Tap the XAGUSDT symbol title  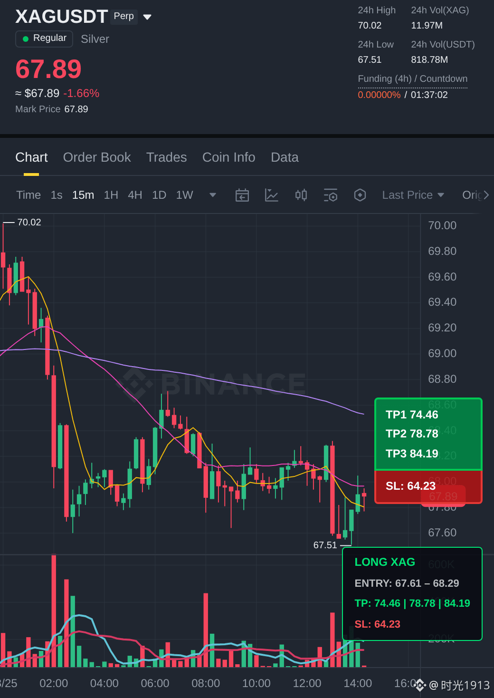point(62,17)
